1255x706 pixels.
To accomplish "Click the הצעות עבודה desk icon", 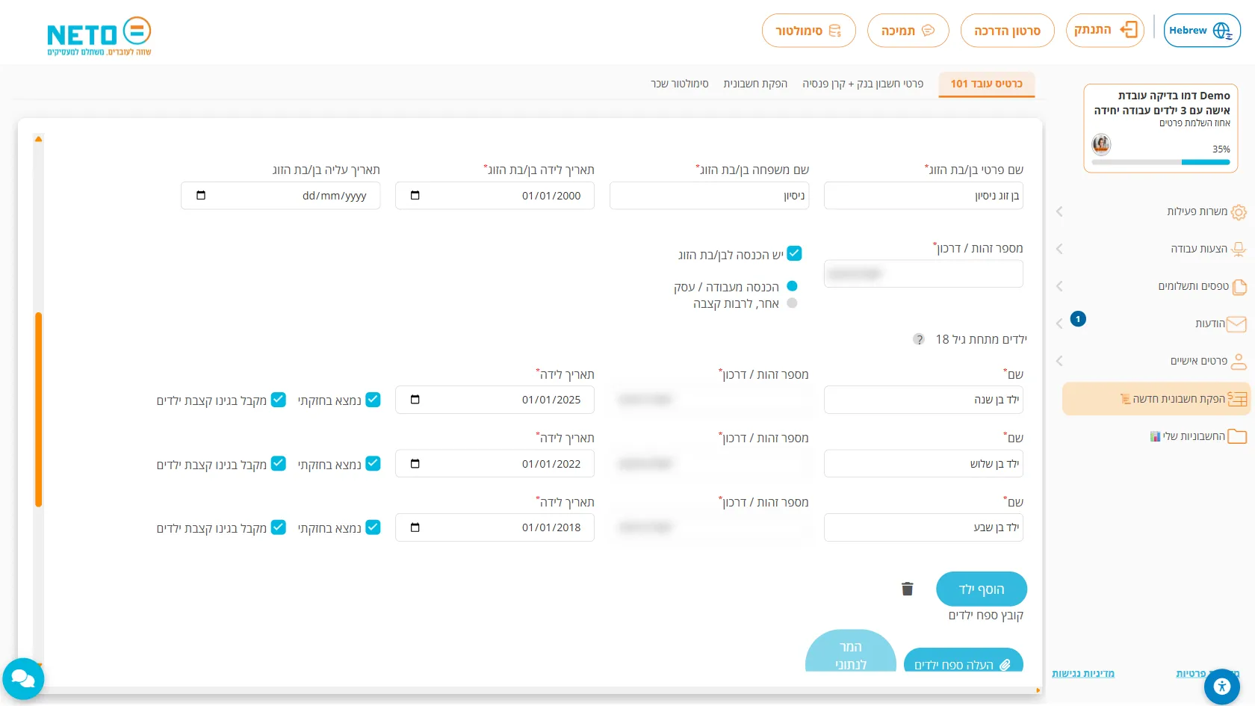I will point(1239,250).
